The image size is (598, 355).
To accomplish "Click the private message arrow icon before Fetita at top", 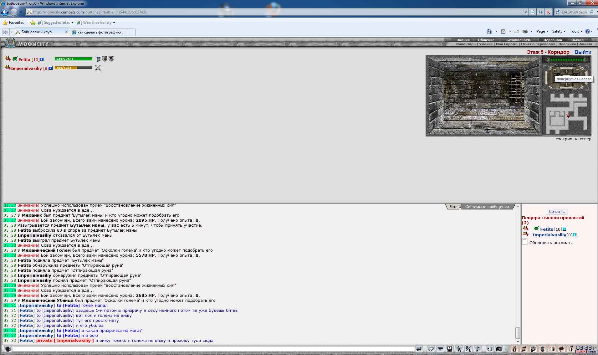I will pyautogui.click(x=8, y=58).
